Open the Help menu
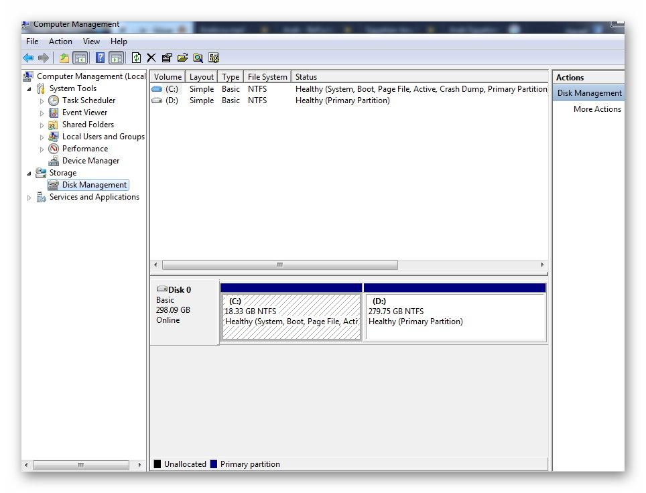 [x=119, y=42]
